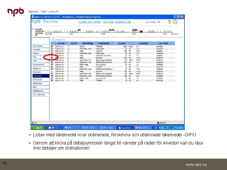Screen dimensions: 227x170
Task: Open the Dokument sidebar section
Action: pyautogui.click(x=41, y=72)
